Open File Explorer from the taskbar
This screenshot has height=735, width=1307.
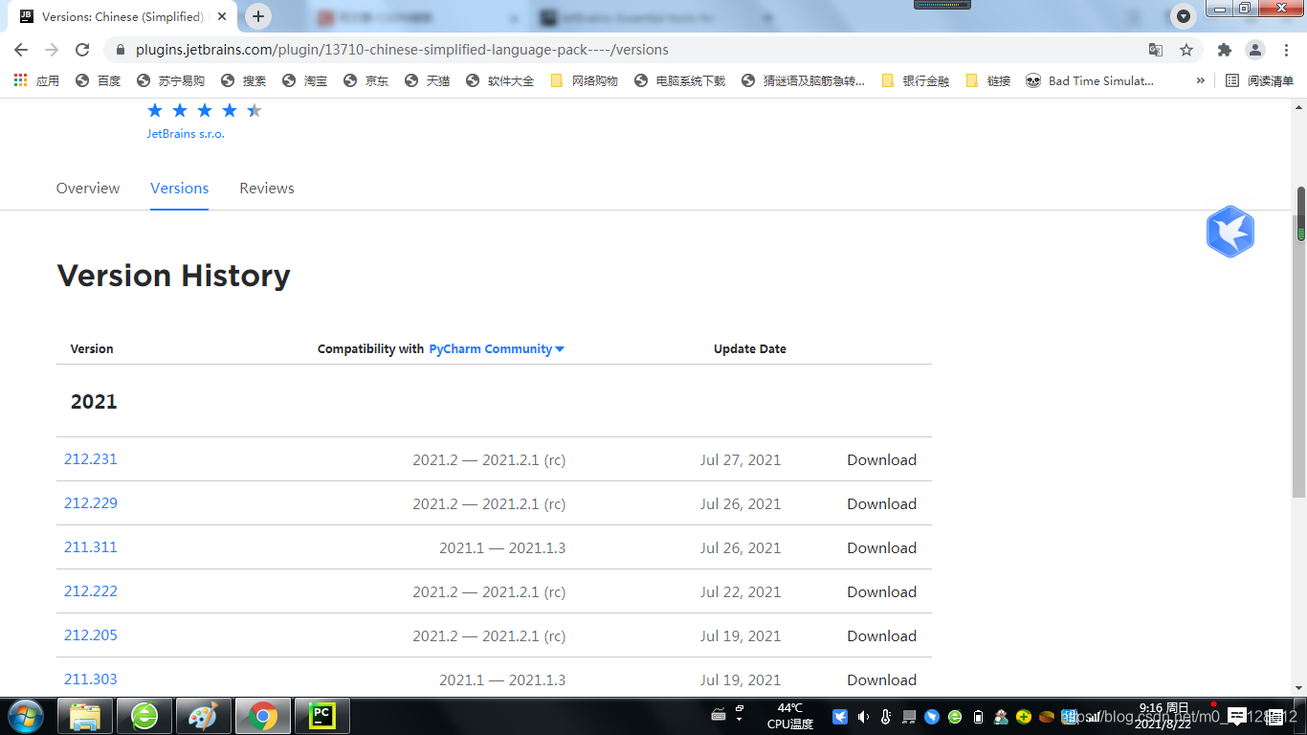coord(85,716)
